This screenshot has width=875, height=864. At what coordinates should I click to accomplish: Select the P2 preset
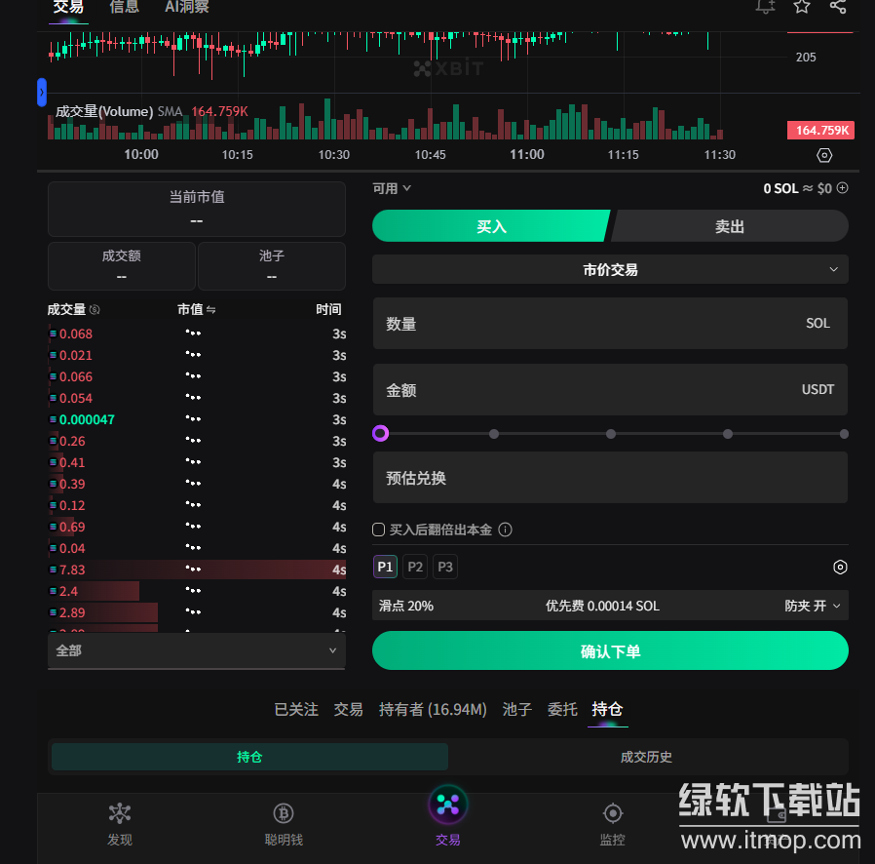click(x=415, y=568)
